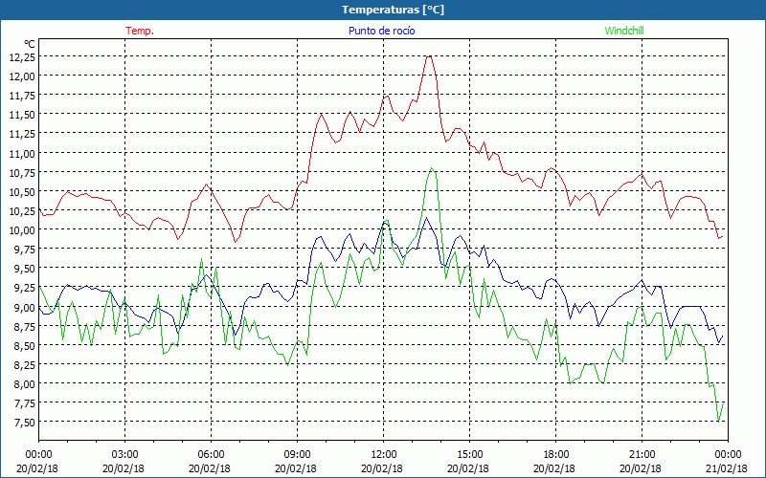Click the 10,50 y-axis value
This screenshot has height=478, width=766.
22,191
